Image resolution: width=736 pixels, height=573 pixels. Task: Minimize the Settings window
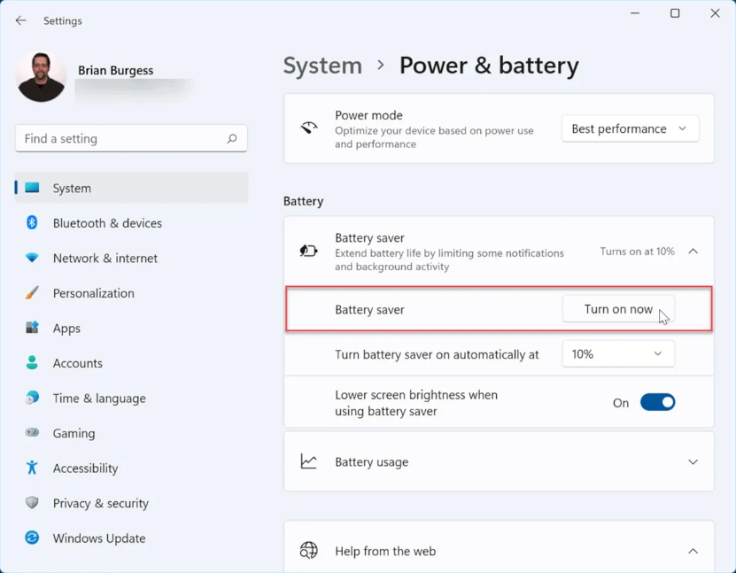635,13
